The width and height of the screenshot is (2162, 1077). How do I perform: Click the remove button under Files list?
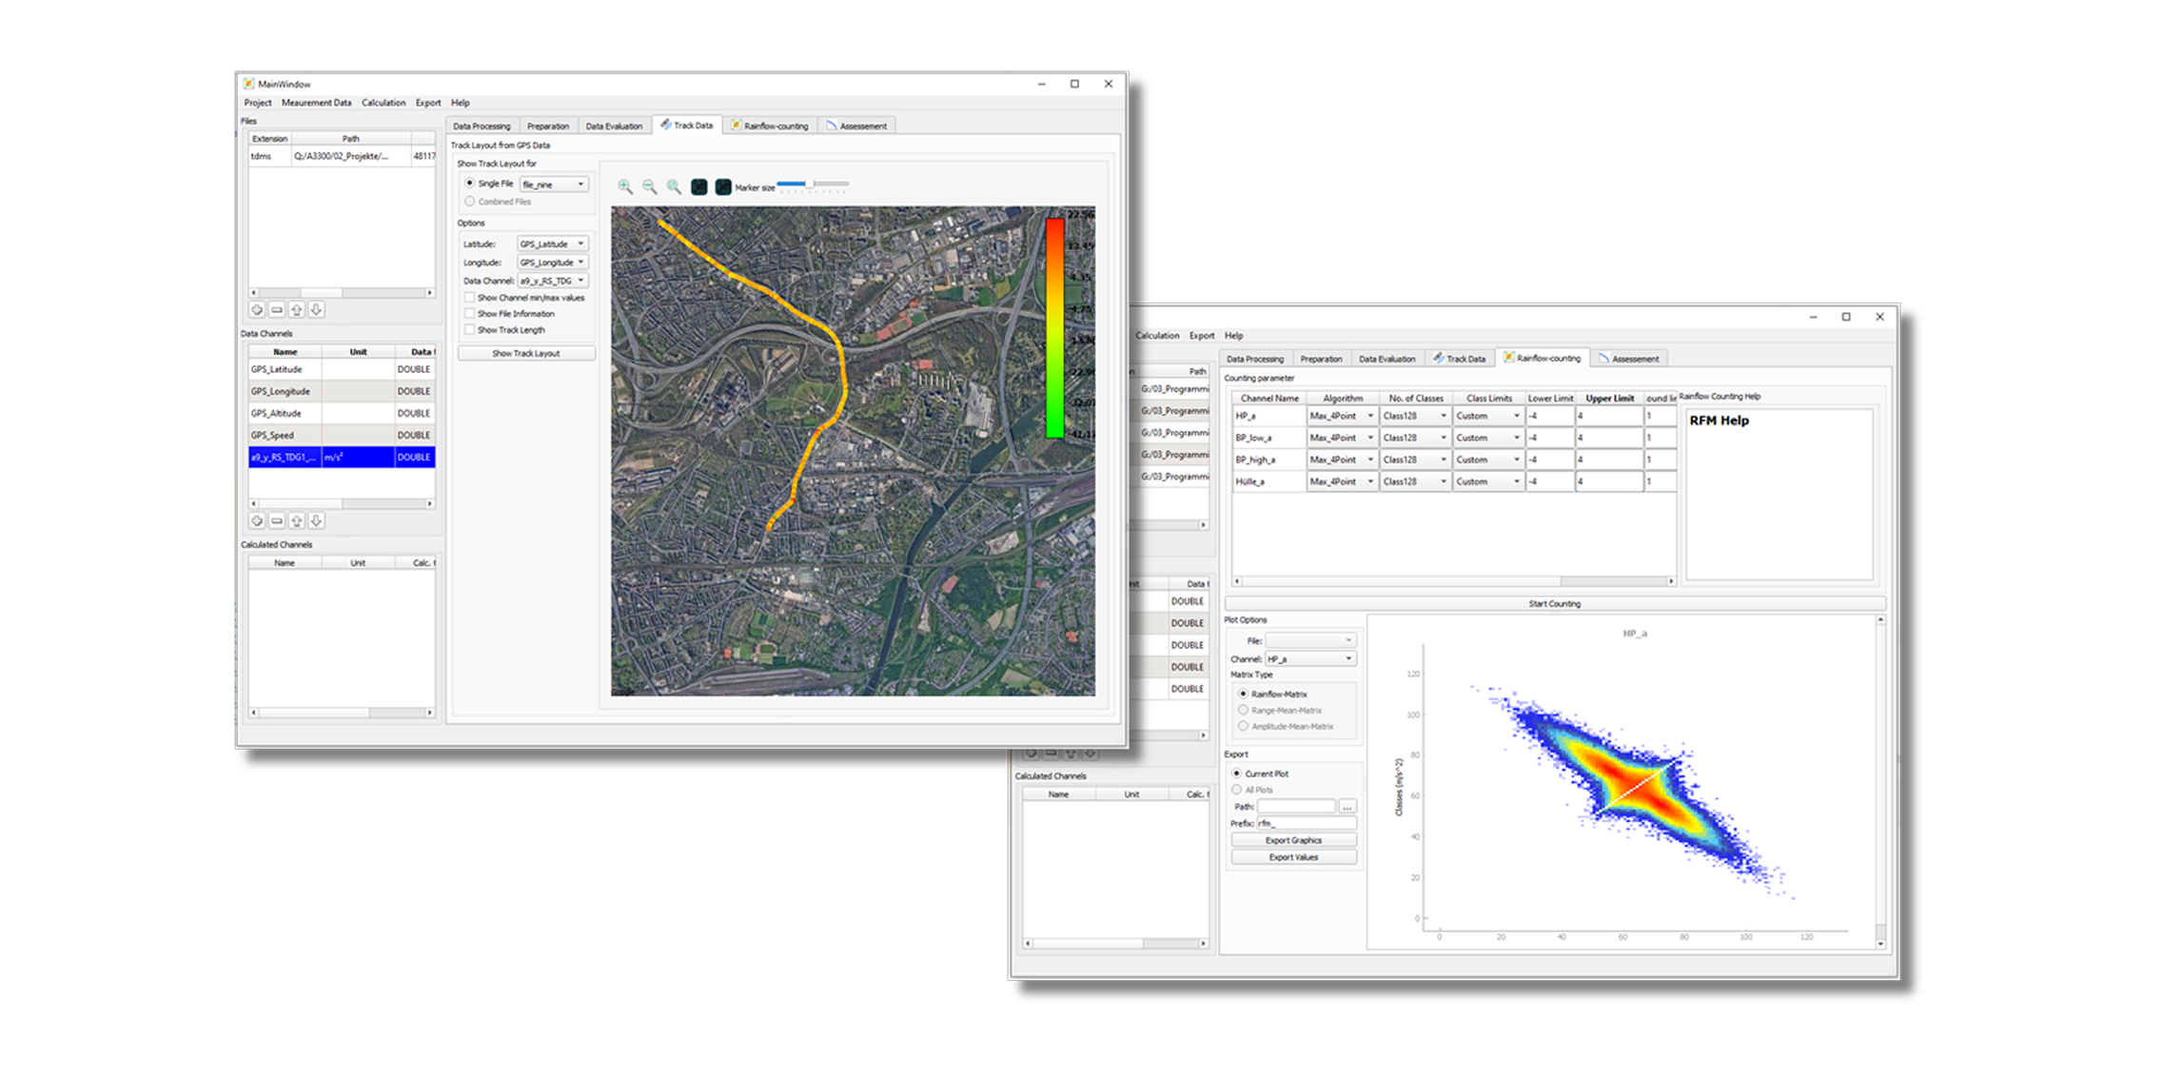click(x=277, y=310)
